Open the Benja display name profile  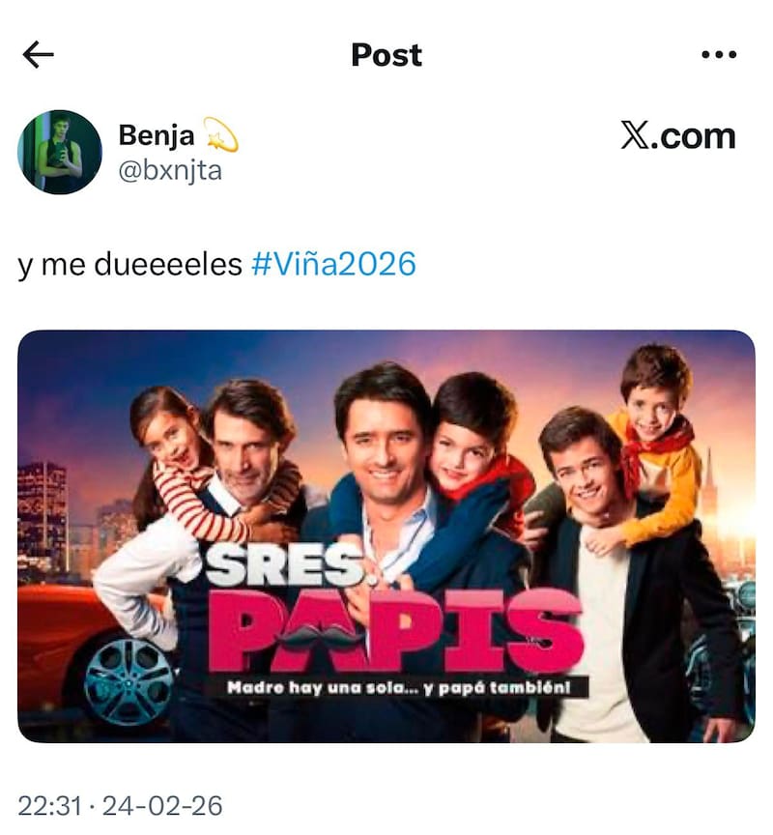(x=156, y=134)
